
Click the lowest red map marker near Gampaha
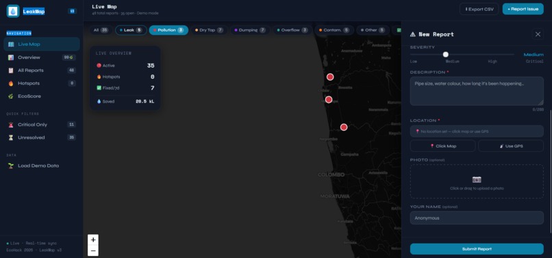pyautogui.click(x=344, y=127)
